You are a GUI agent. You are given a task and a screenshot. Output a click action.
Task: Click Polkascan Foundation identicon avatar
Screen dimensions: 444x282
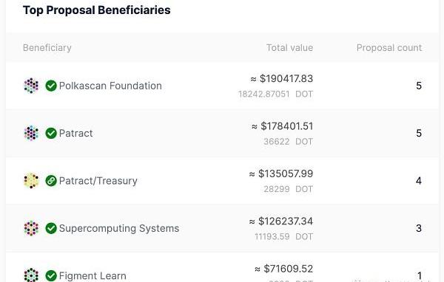coord(31,86)
